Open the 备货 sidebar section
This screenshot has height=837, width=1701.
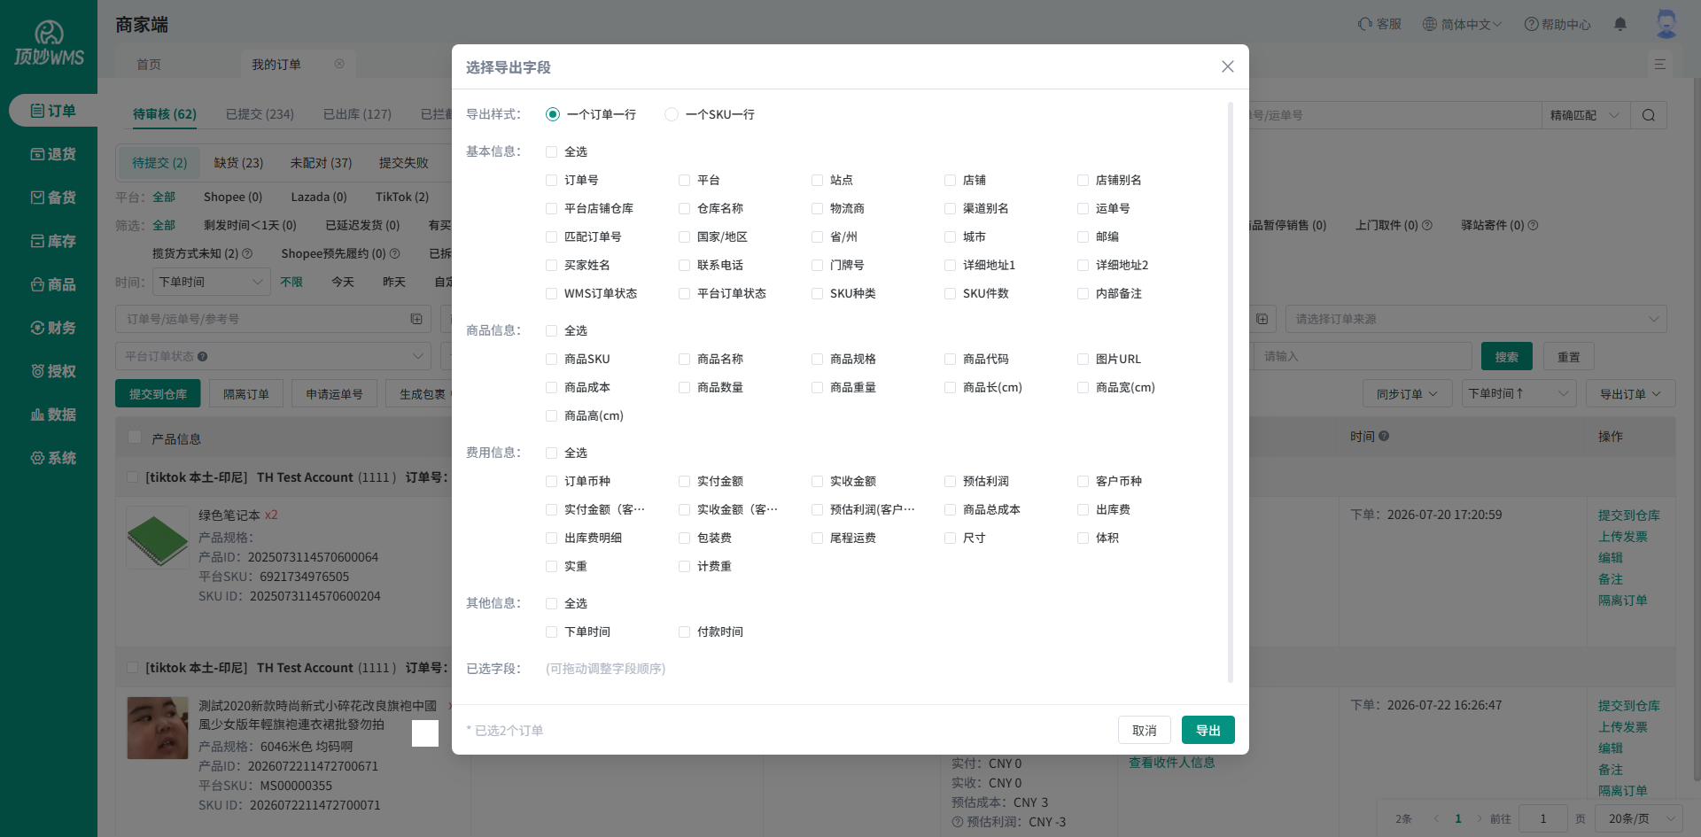coord(53,198)
